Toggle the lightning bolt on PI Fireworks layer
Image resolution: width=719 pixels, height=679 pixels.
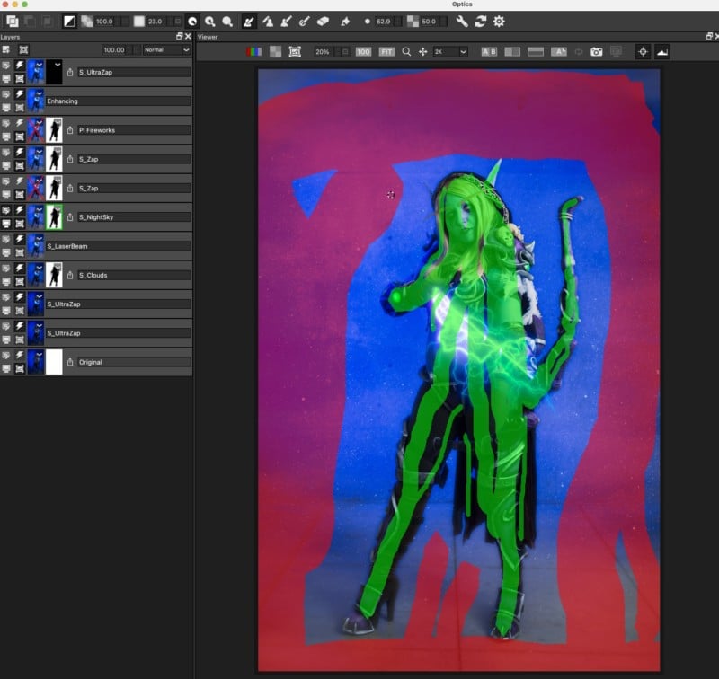[x=20, y=123]
